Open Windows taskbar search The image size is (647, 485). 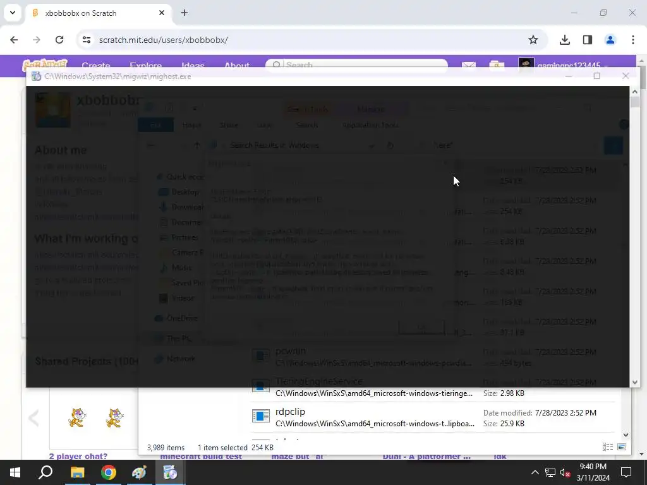point(45,472)
